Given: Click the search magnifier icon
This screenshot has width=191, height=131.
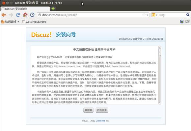Looking at the screenshot, I should pyautogui.click(x=188, y=15).
